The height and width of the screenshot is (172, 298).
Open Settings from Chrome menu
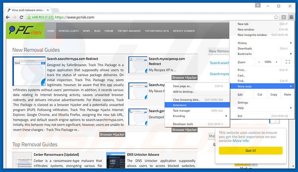262,103
